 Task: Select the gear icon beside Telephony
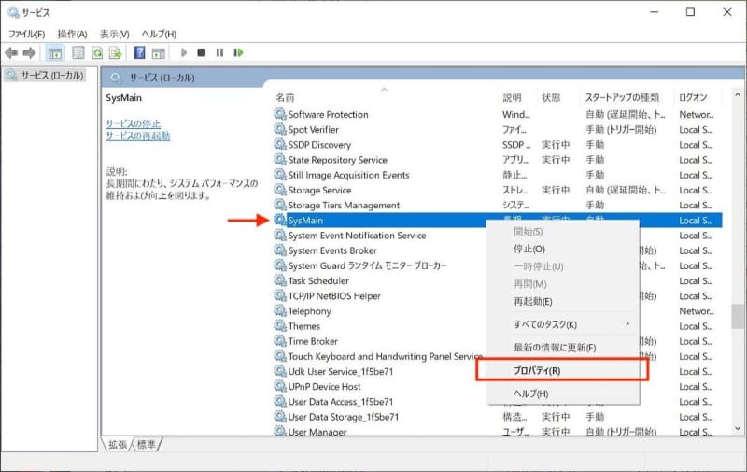(280, 311)
